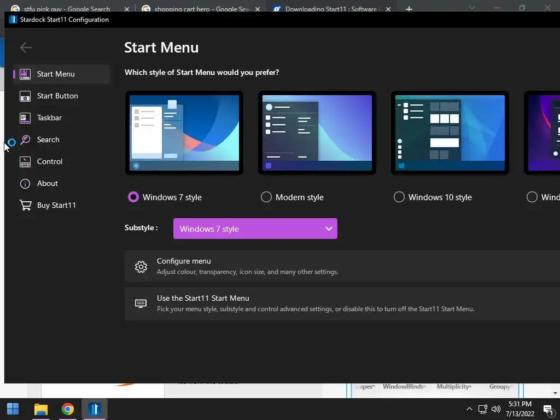
Task: Click the Start Button sidebar icon
Action: [25, 96]
